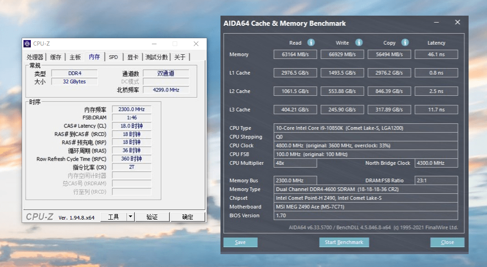Image resolution: width=487 pixels, height=267 pixels.
Task: Minimize the AIDA64 benchmark window
Action: [x=436, y=23]
